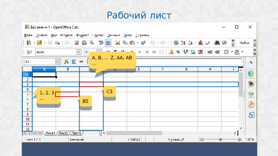The image size is (278, 156).
Task: Add a decimal place
Action: coord(193,52)
